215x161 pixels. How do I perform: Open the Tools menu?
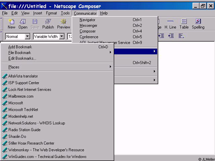pyautogui.click(x=65, y=13)
